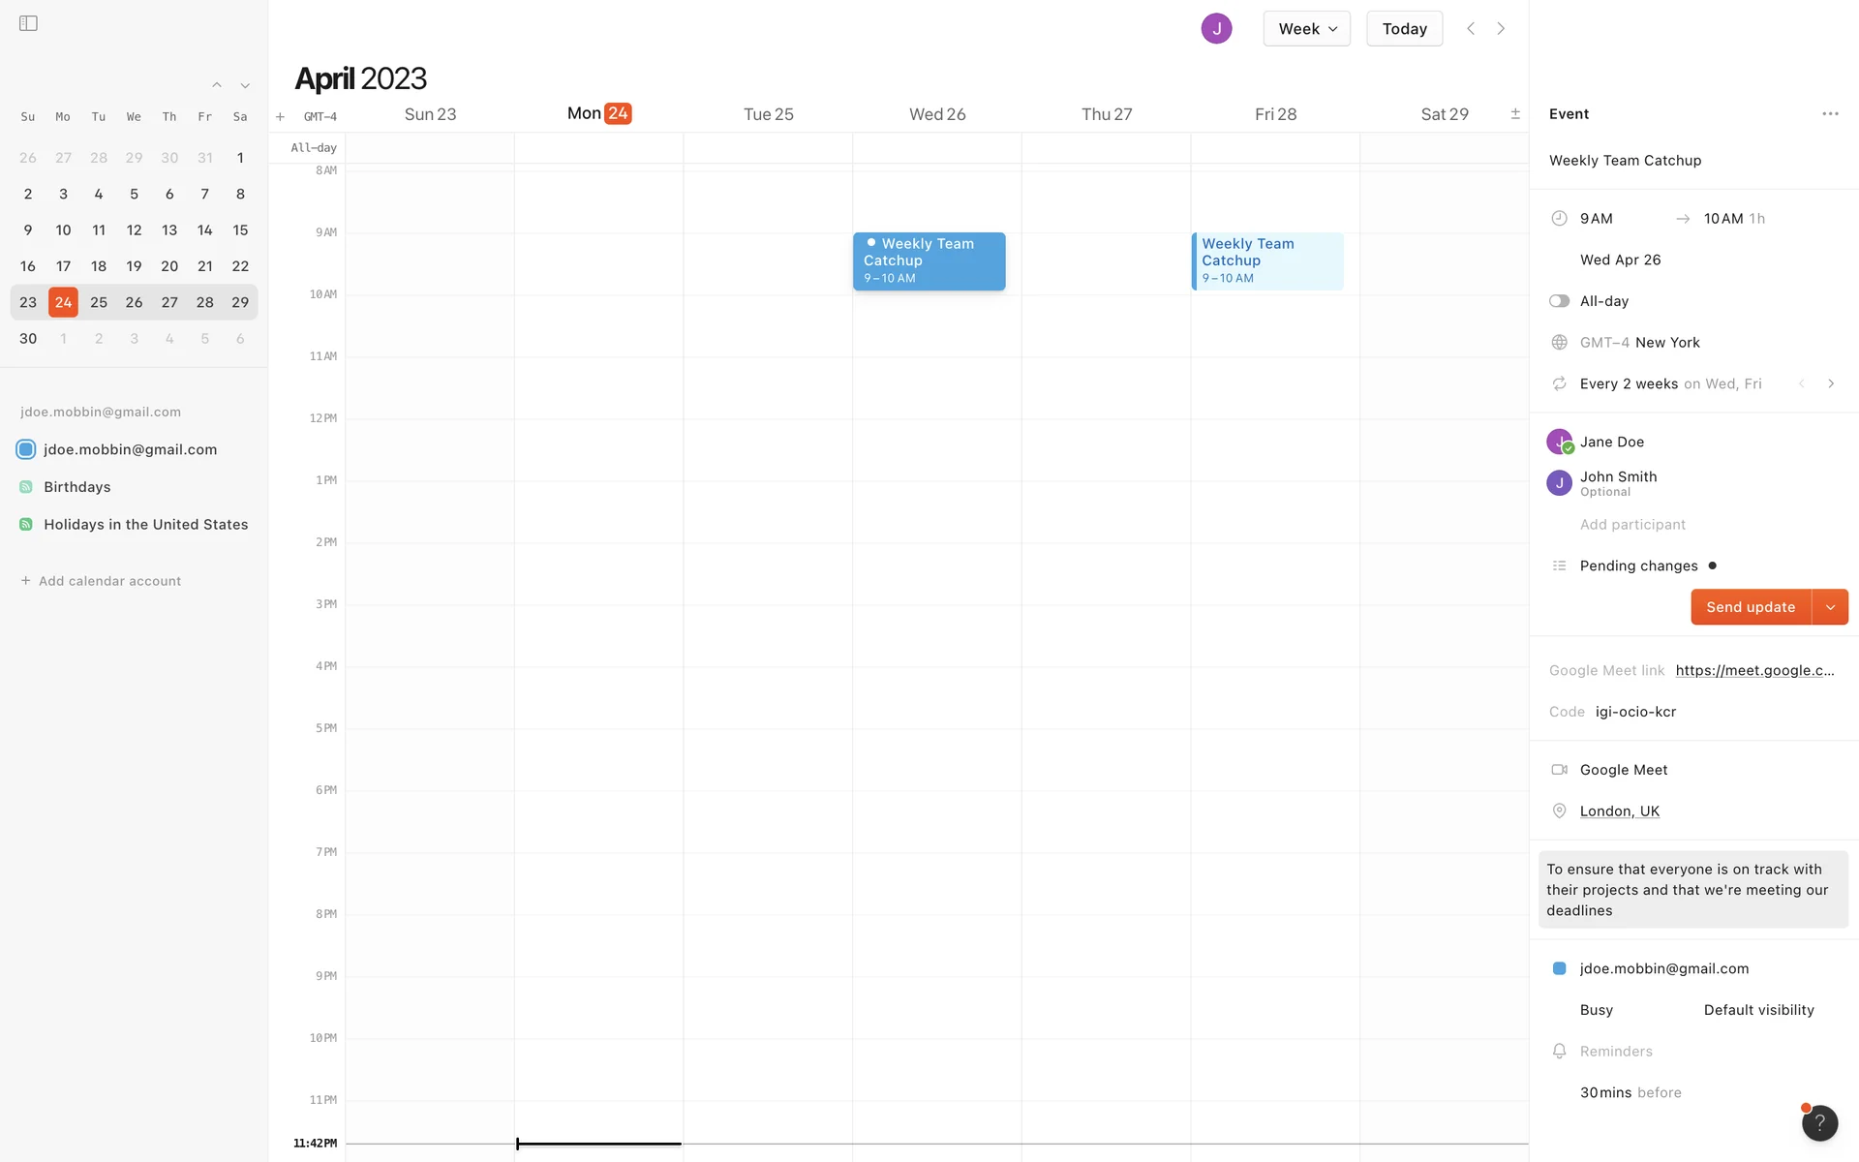Select the Friday Weekly Team Catchup event

click(x=1266, y=260)
